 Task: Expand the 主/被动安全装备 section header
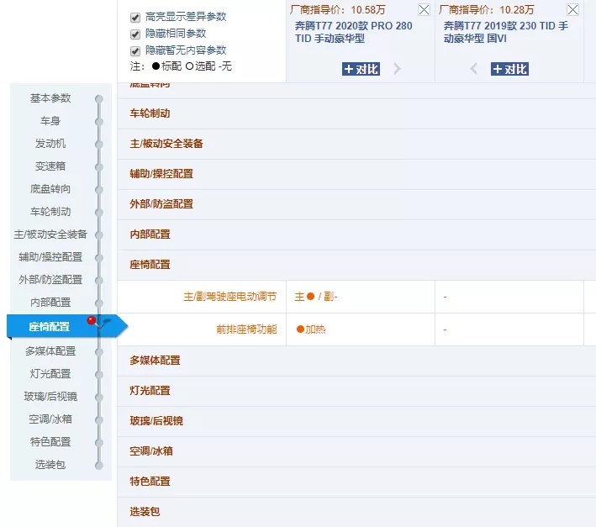click(356, 144)
